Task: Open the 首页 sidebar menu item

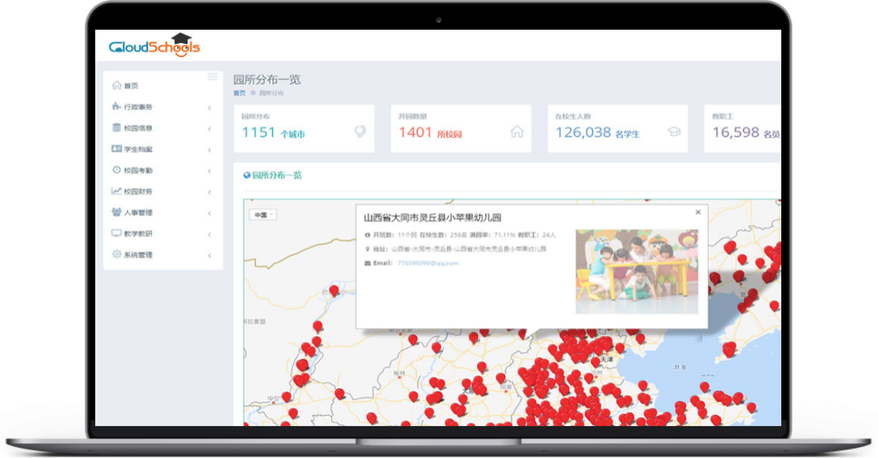Action: pyautogui.click(x=162, y=86)
